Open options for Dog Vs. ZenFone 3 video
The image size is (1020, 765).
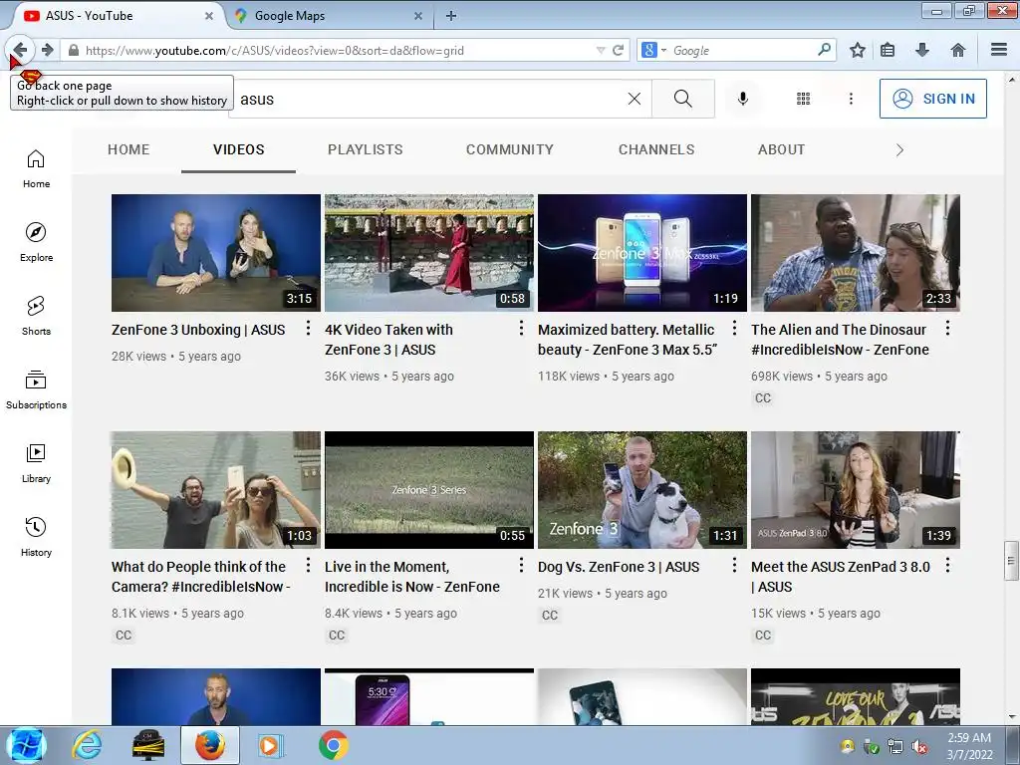click(734, 566)
